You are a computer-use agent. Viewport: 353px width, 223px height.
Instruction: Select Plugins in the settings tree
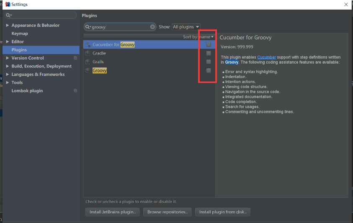41,50
